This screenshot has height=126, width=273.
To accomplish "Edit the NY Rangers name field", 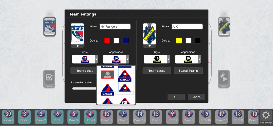I will pos(115,27).
